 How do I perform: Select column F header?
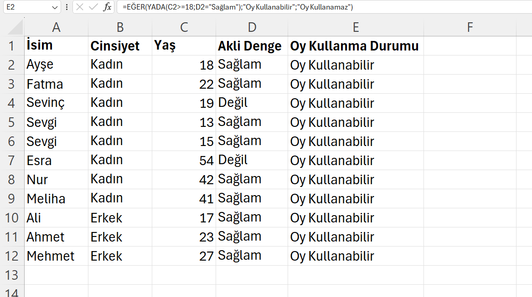pyautogui.click(x=470, y=27)
